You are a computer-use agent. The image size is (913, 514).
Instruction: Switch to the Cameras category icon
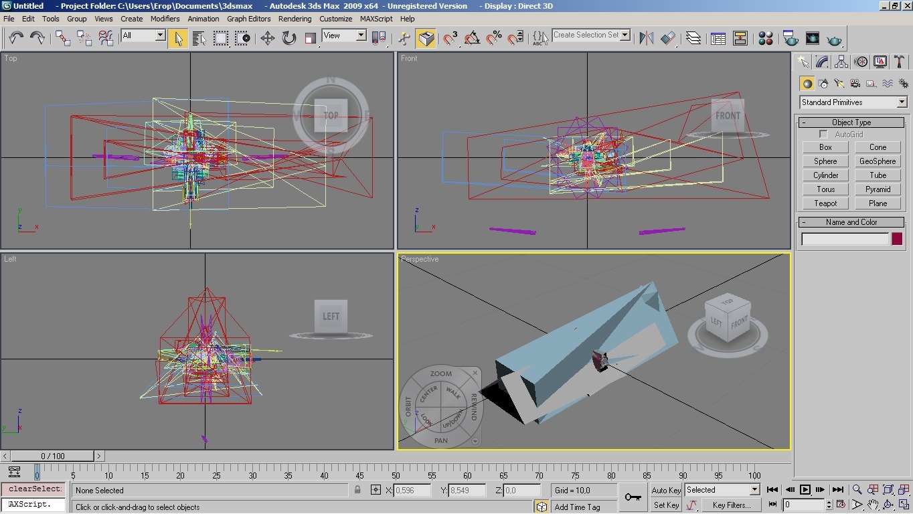pyautogui.click(x=855, y=84)
